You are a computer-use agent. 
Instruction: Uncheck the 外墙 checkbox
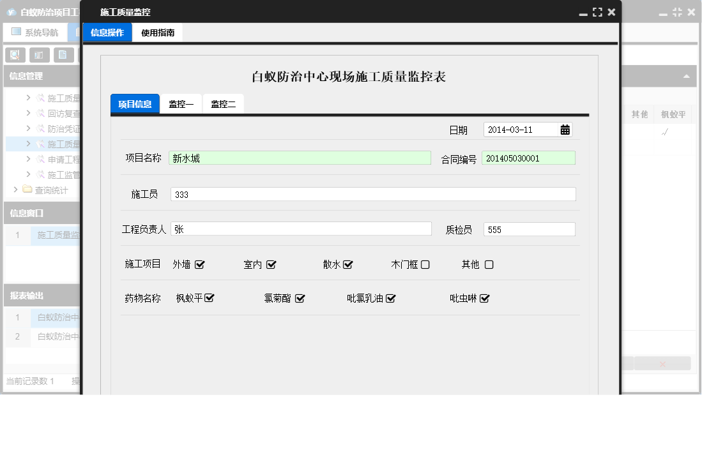(199, 265)
